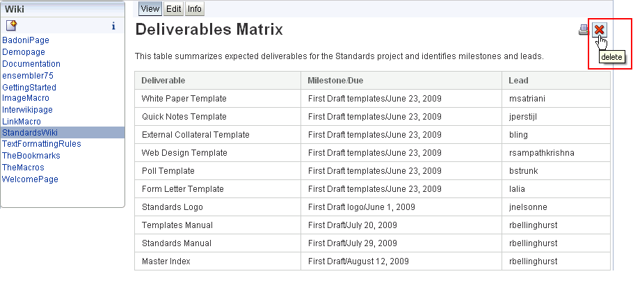Select the StandardsWiki page
The image size is (633, 283).
[63, 132]
